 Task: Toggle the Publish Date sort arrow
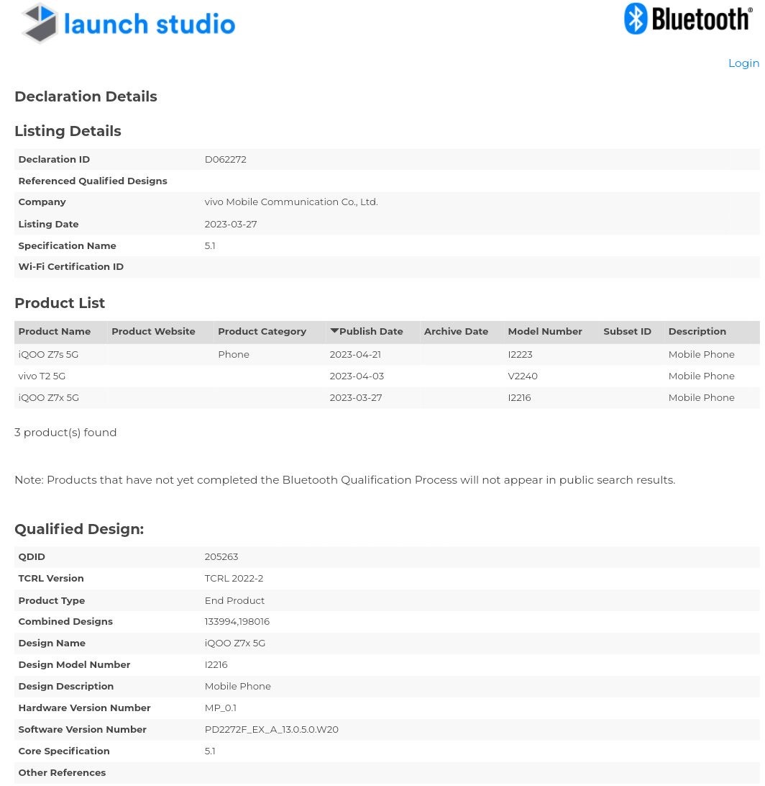334,331
